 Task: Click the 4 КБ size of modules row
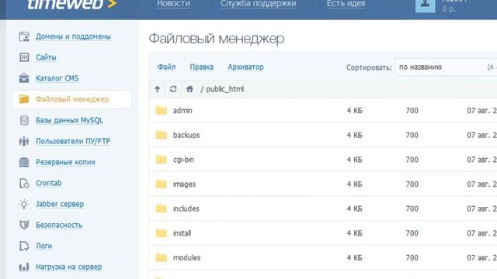pyautogui.click(x=354, y=257)
